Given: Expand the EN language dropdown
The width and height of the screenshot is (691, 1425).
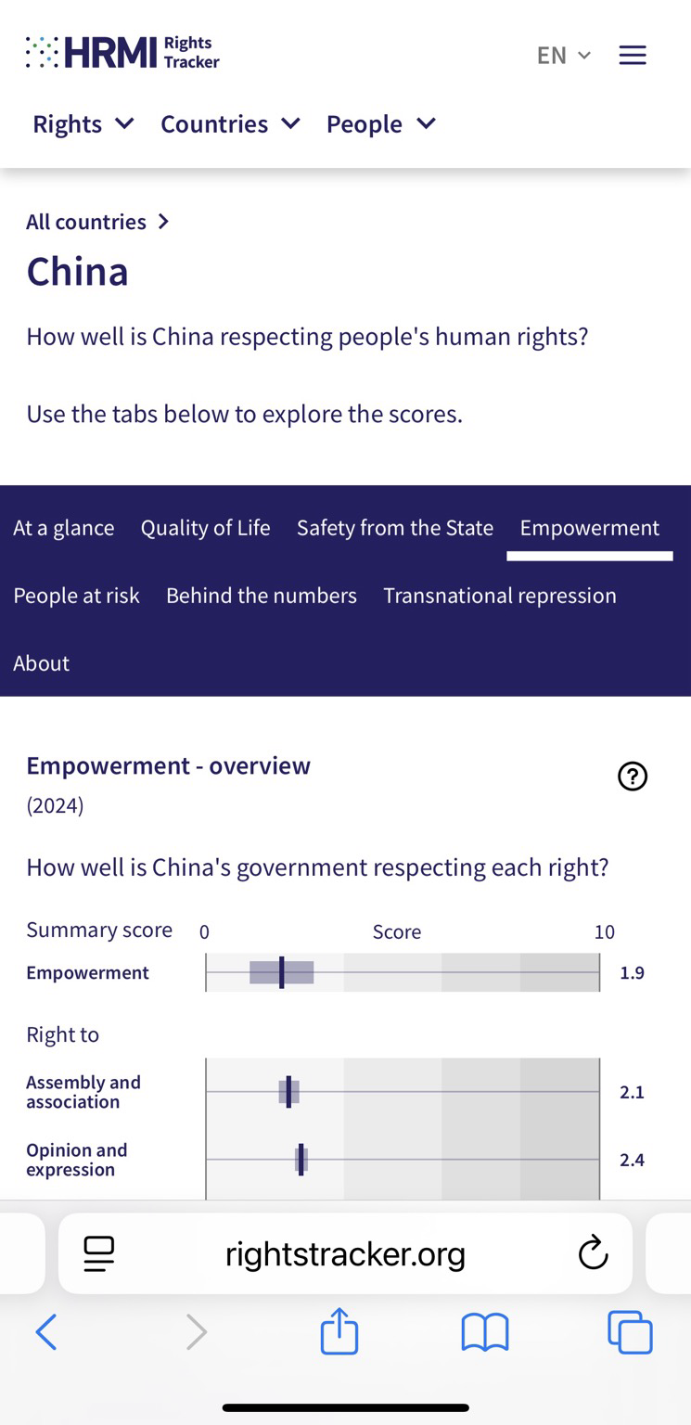Looking at the screenshot, I should (x=564, y=56).
